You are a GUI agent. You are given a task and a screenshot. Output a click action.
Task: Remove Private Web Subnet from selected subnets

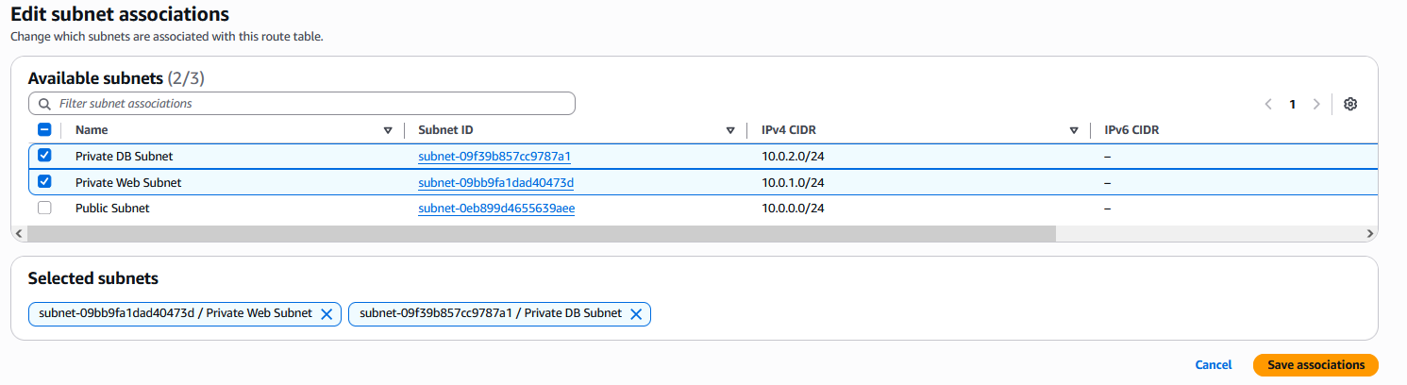pos(327,314)
